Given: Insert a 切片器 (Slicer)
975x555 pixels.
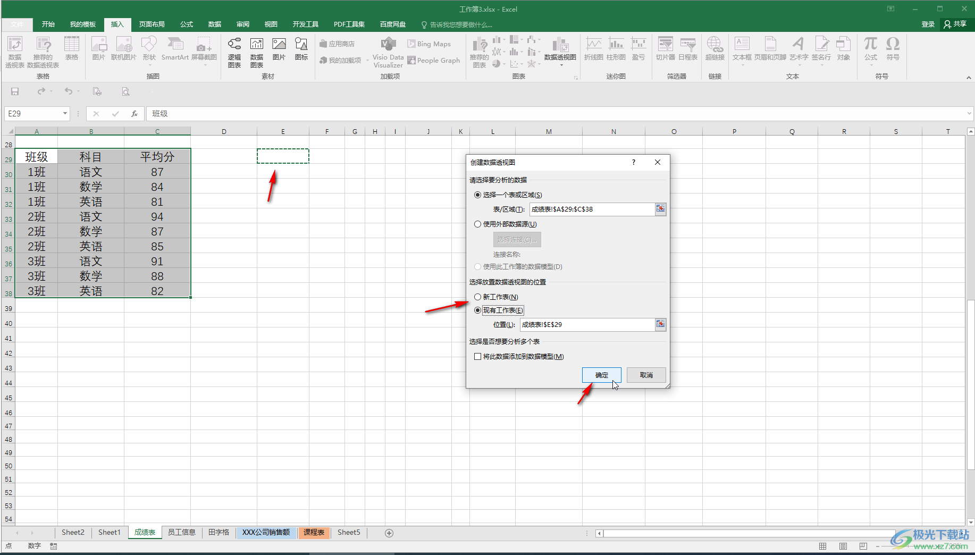Looking at the screenshot, I should click(x=666, y=48).
